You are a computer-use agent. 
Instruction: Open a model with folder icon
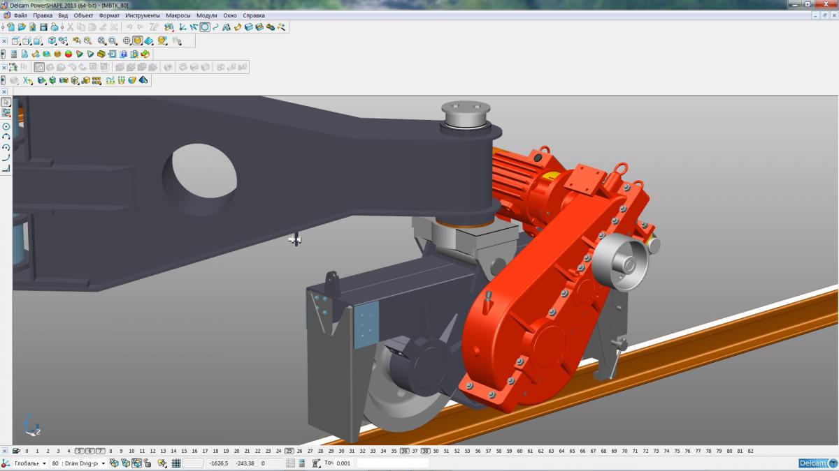tap(22, 27)
